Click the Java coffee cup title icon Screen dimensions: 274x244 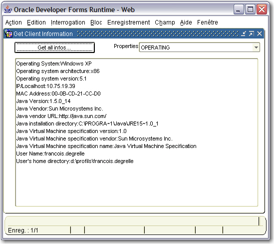point(8,9)
